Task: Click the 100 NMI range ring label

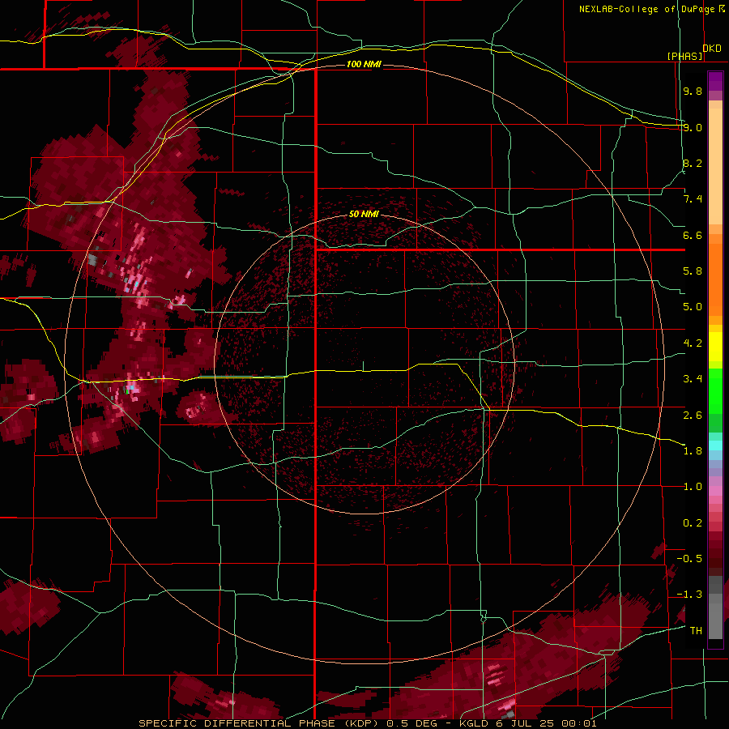Action: (x=364, y=64)
